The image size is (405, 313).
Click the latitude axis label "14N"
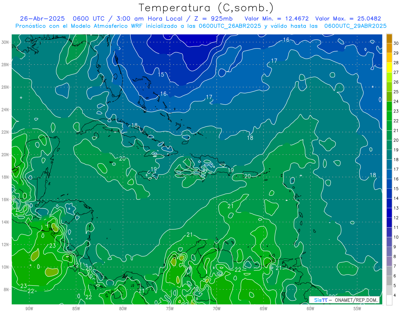5,222
